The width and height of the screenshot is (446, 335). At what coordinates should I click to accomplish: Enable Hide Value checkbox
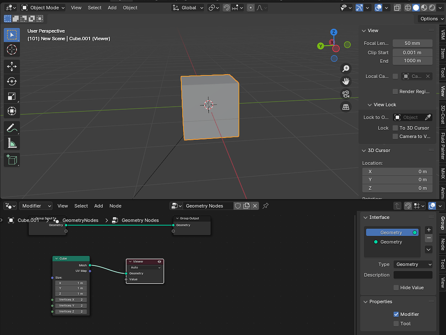pyautogui.click(x=396, y=288)
